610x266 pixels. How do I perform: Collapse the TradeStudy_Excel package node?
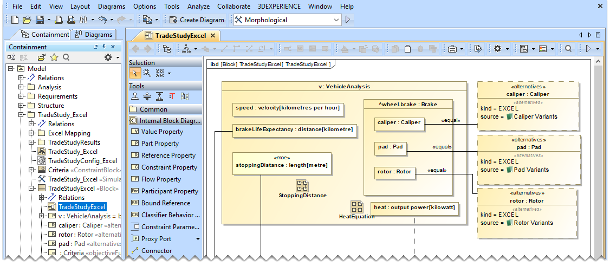22,115
